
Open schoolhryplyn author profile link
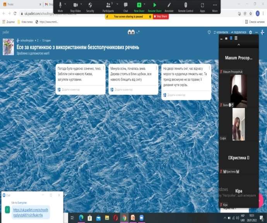(27, 41)
